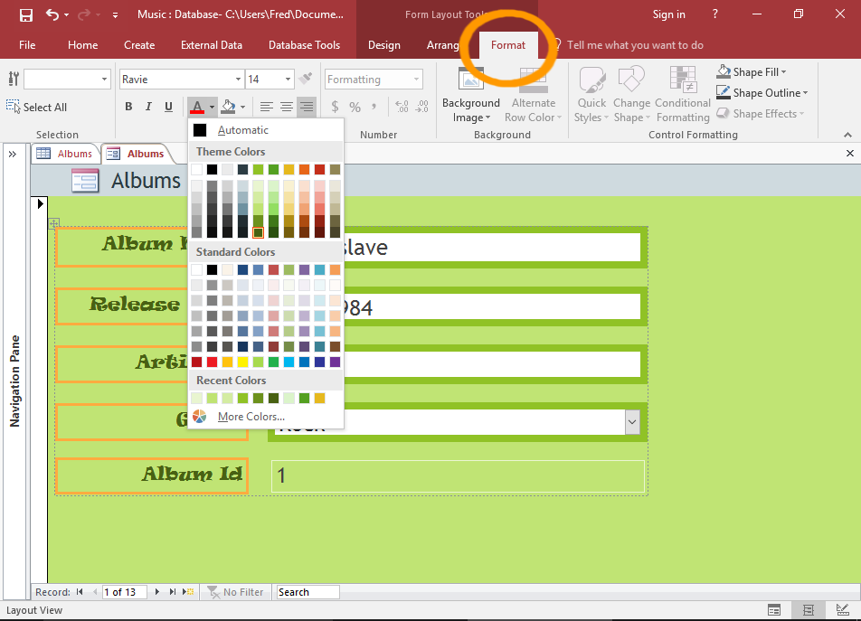Click the Center alignment icon

tap(287, 107)
